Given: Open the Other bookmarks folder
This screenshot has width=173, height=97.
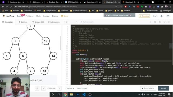Looking at the screenshot, I should point(150,11).
